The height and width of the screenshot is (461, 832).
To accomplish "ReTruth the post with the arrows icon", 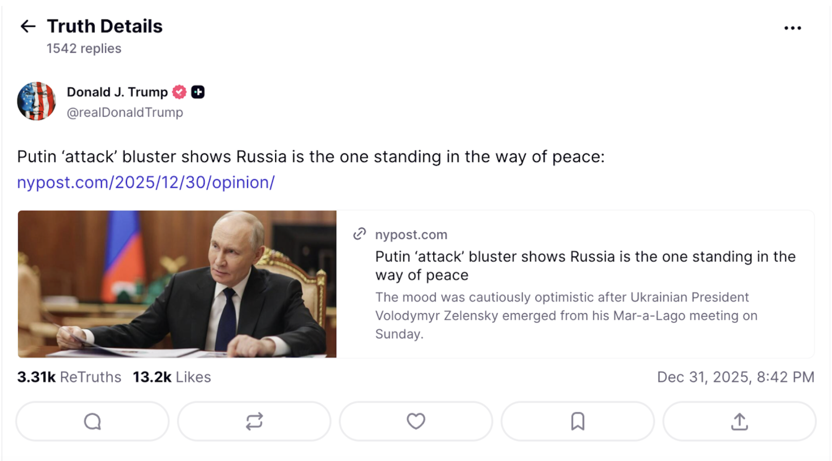I will [x=254, y=421].
